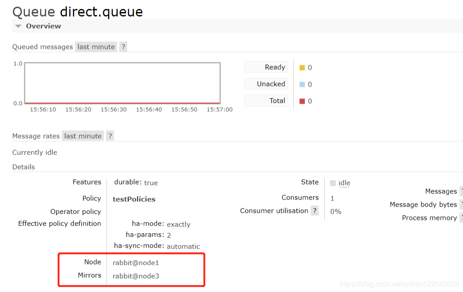463x292 pixels.
Task: Click the 15:57:00 chart time label
Action: [x=220, y=110]
